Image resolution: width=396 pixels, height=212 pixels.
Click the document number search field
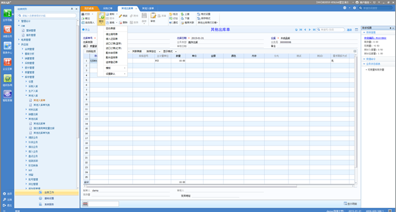coord(331,30)
